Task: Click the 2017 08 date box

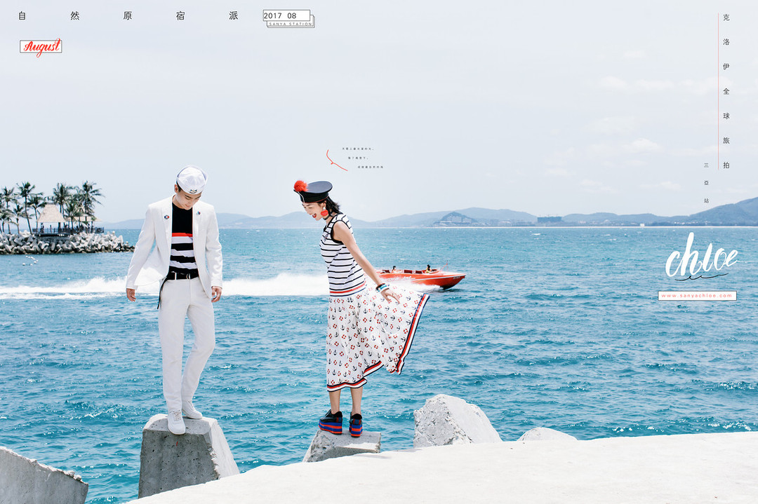Action: [x=286, y=15]
